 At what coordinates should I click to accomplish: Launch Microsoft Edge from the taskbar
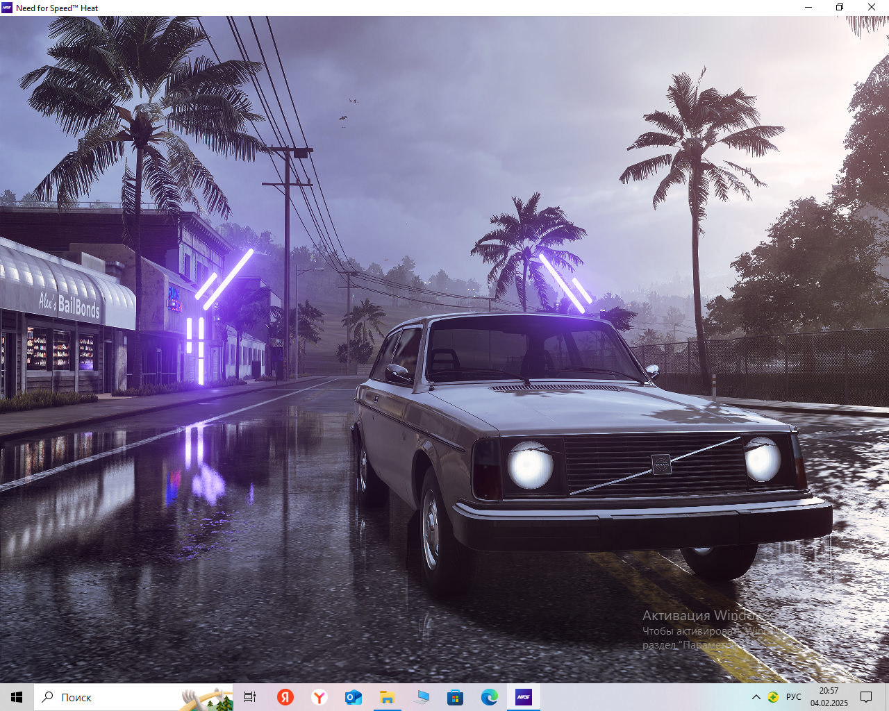point(490,697)
